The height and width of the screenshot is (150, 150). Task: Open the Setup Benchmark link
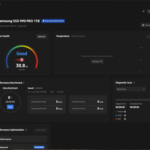click(x=10, y=88)
